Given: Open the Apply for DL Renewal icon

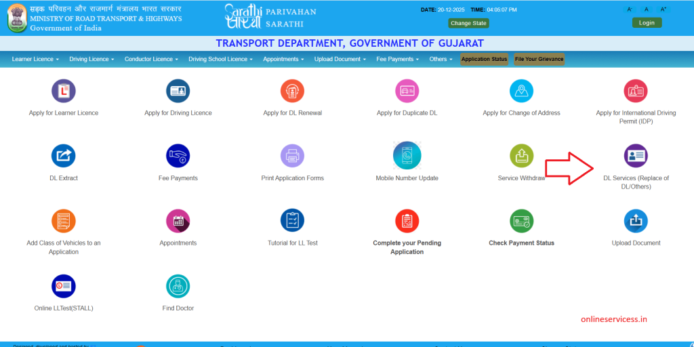Looking at the screenshot, I should (293, 91).
